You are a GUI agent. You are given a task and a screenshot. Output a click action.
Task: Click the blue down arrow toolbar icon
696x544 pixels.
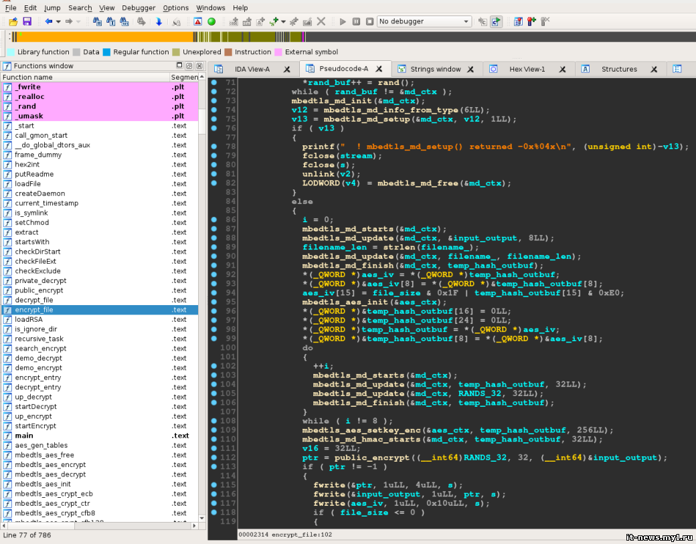[159, 21]
